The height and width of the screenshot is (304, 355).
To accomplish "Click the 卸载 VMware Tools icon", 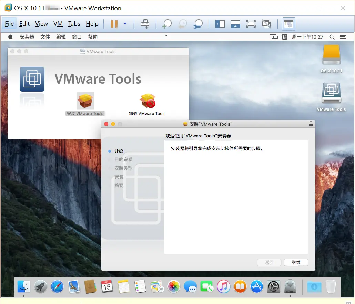I will coord(148,100).
